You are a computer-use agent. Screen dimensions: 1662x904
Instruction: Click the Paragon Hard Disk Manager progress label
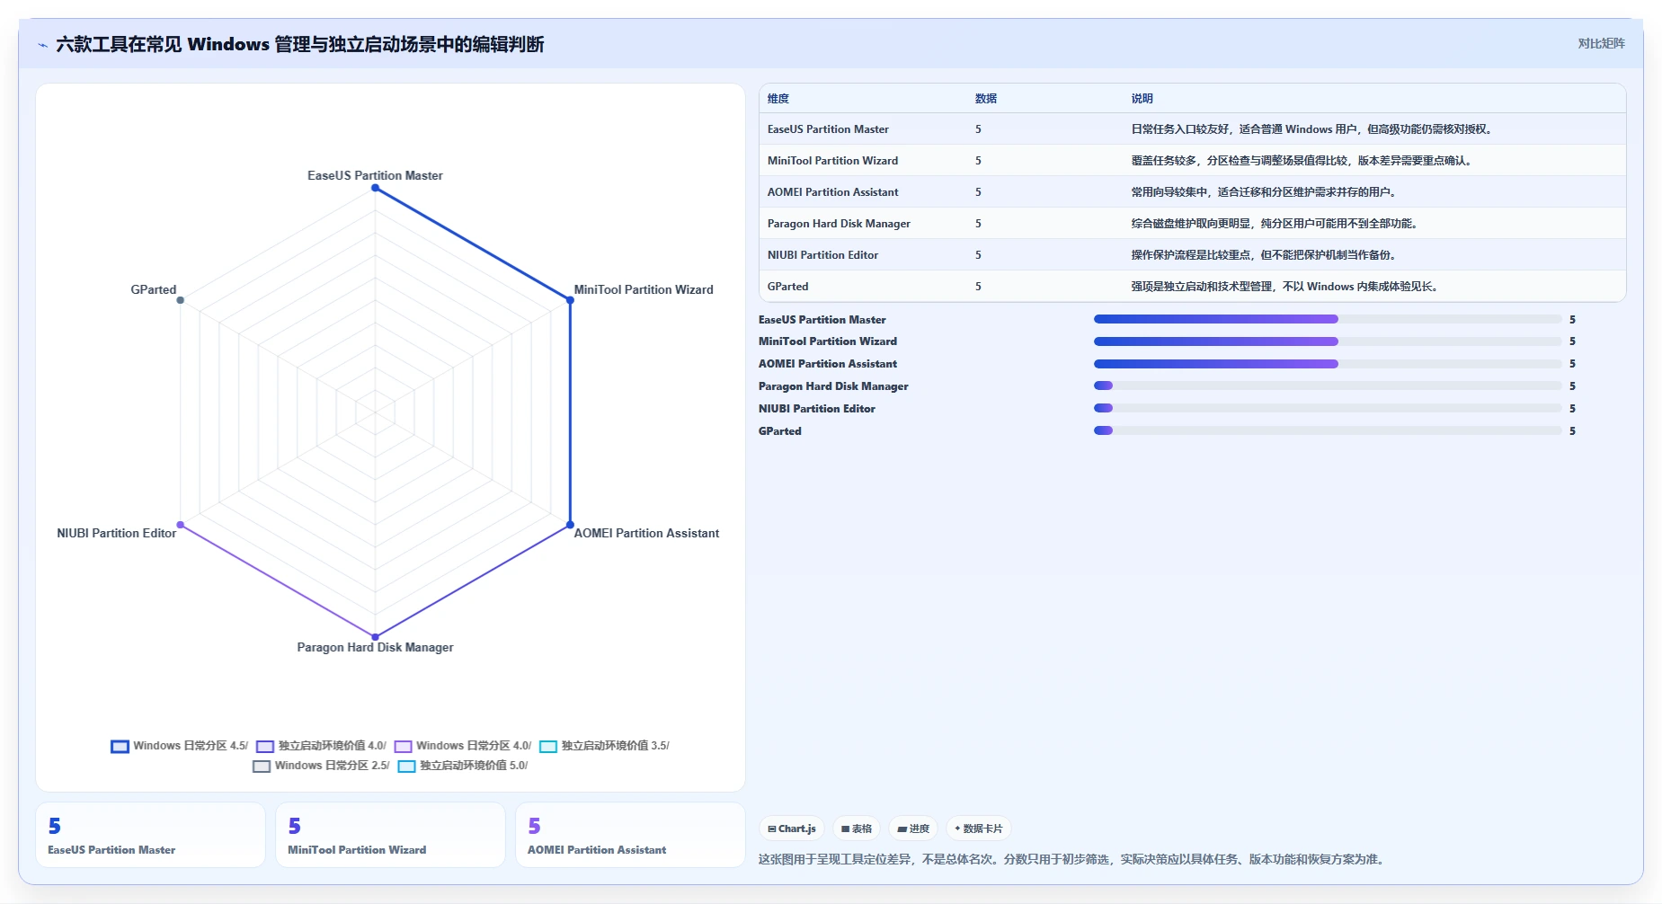tap(833, 386)
